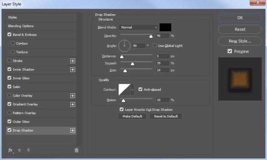Click the New Style... button
Image resolution: width=267 pixels, height=160 pixels.
tap(240, 41)
